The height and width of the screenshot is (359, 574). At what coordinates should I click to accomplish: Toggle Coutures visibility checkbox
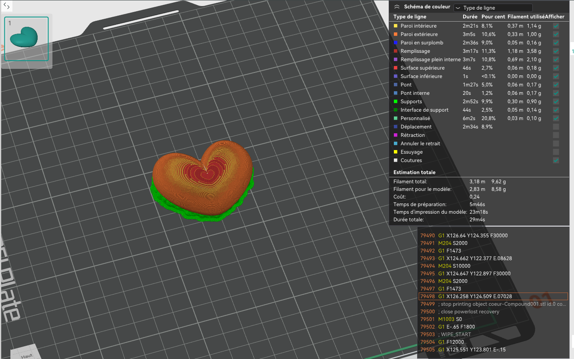[556, 160]
